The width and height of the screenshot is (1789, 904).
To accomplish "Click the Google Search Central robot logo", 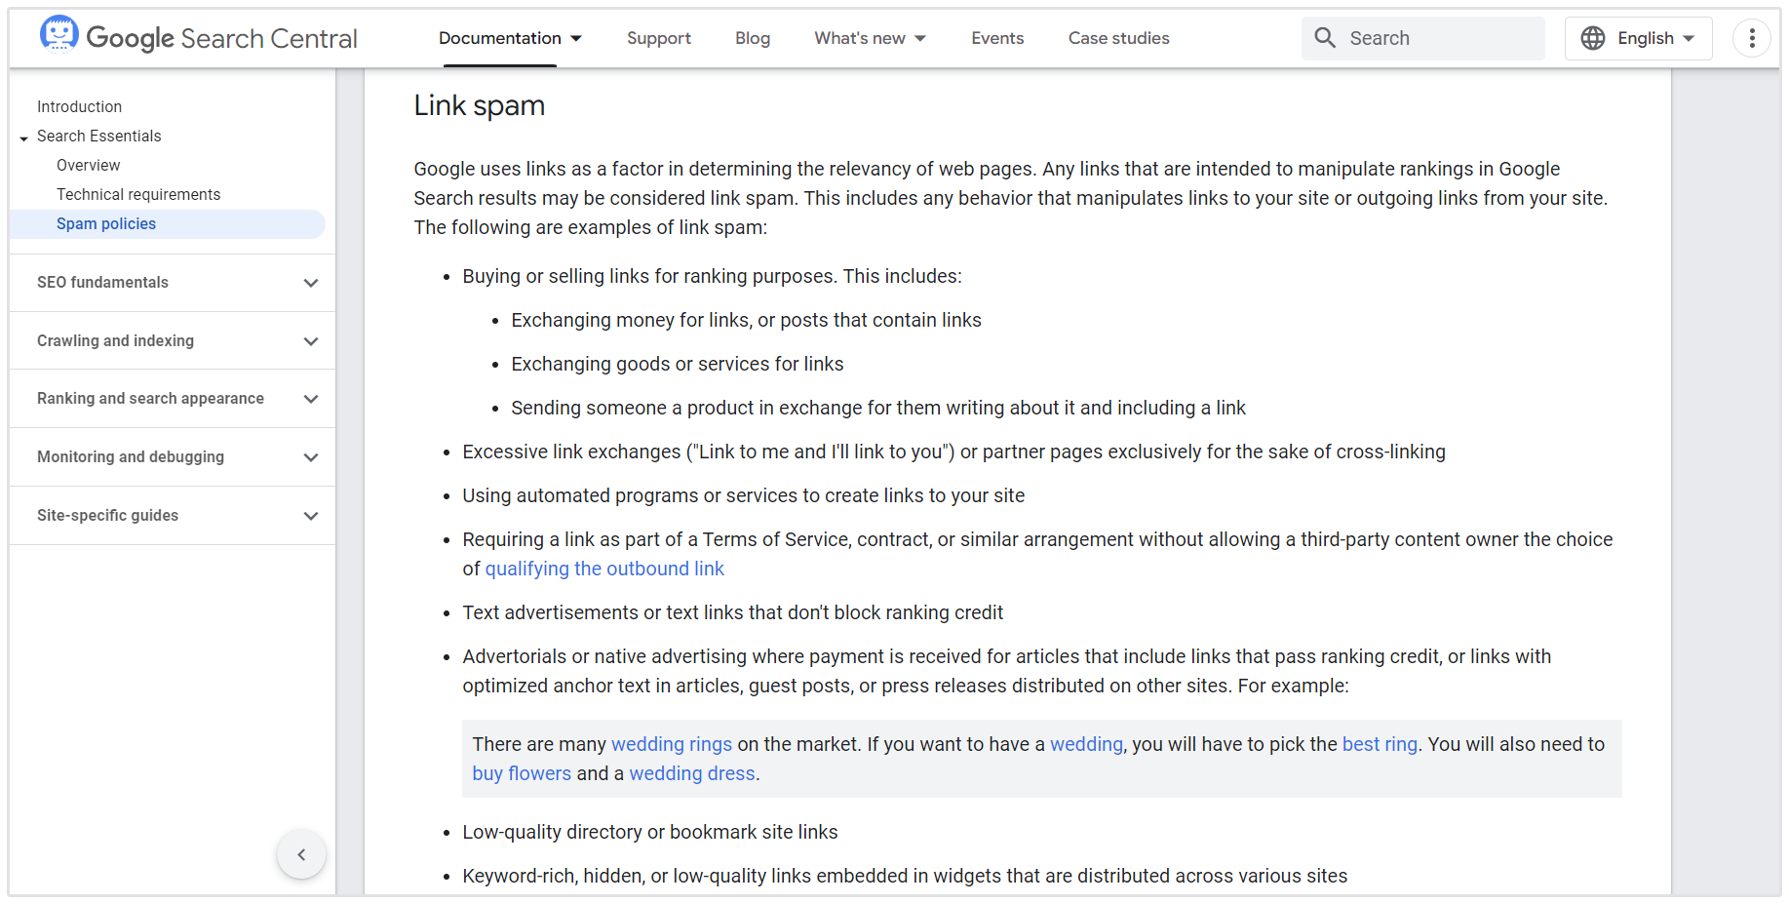I will point(58,35).
